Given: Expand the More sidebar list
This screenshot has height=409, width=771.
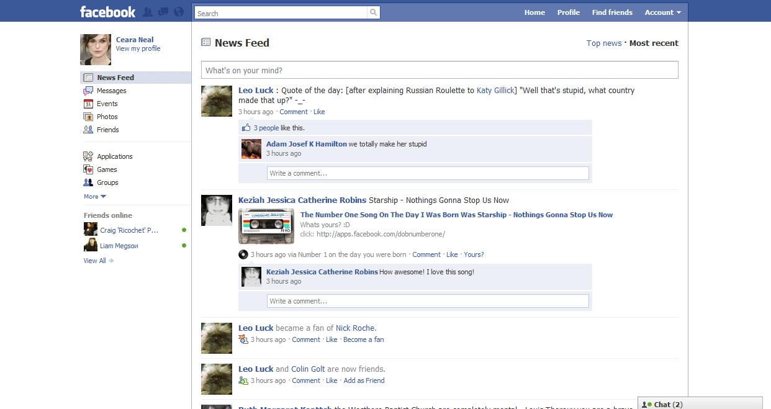Looking at the screenshot, I should [95, 196].
